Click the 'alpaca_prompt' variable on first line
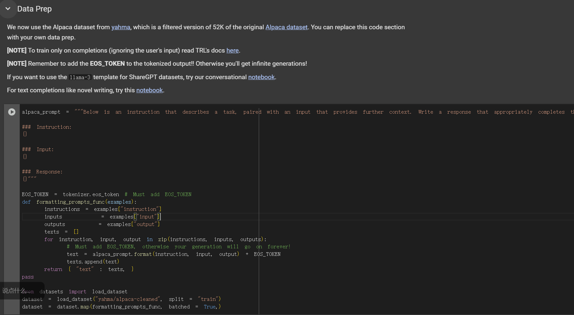 point(41,112)
